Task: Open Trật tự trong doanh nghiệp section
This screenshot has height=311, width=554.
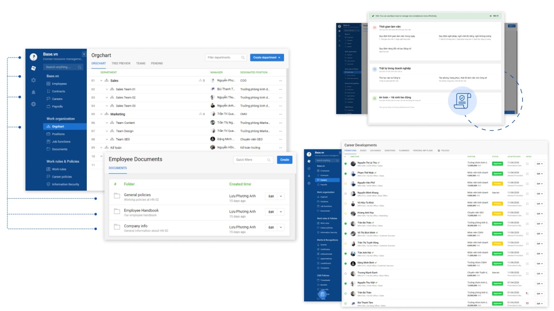Action: tap(395, 69)
